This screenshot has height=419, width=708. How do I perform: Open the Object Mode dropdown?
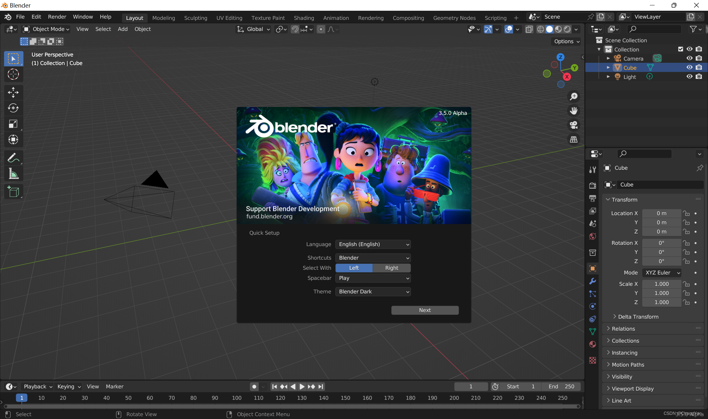click(x=46, y=29)
